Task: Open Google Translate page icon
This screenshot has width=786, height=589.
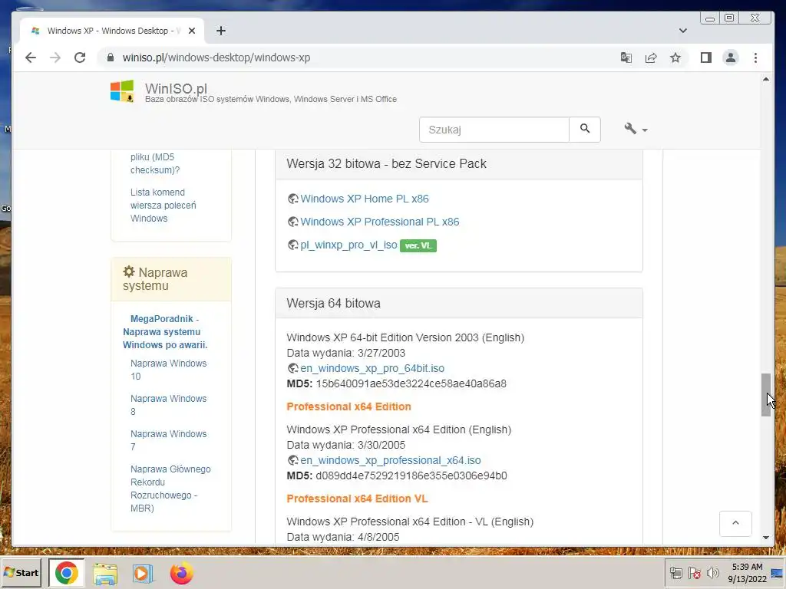Action: pyautogui.click(x=626, y=58)
